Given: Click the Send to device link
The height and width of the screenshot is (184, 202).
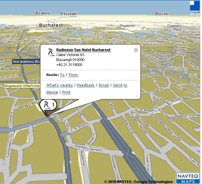Looking at the screenshot, I should click(x=120, y=85).
